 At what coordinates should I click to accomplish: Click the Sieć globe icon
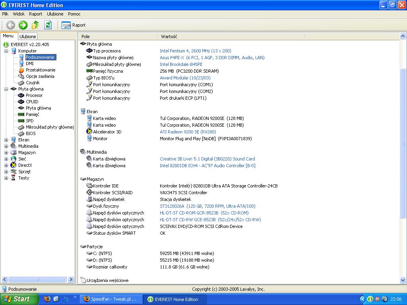pos(14,159)
